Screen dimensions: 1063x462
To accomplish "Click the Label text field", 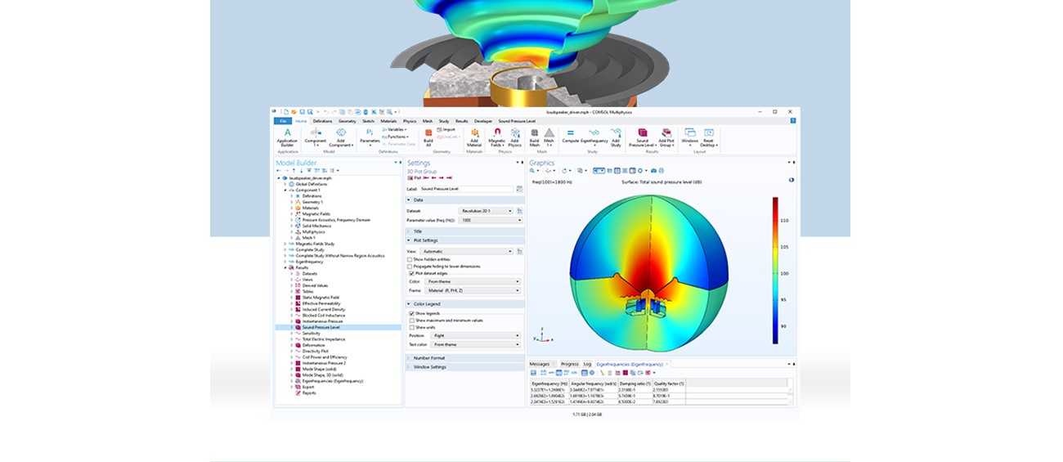I will pyautogui.click(x=467, y=189).
